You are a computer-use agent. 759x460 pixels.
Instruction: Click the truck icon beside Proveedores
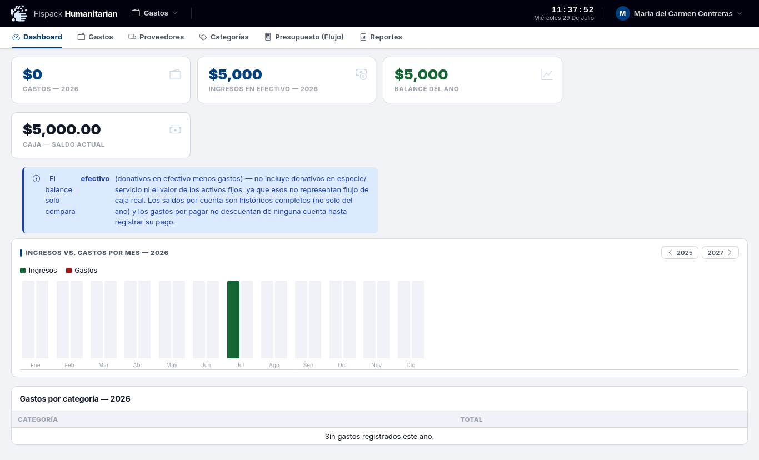132,37
